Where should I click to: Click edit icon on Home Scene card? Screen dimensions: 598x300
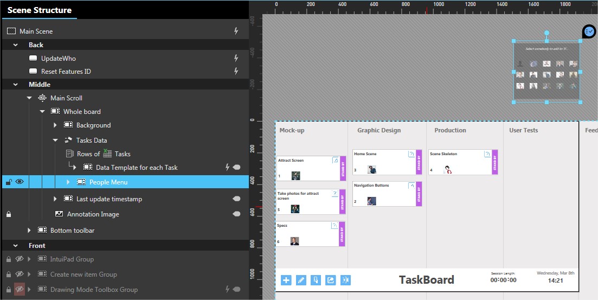click(x=411, y=154)
